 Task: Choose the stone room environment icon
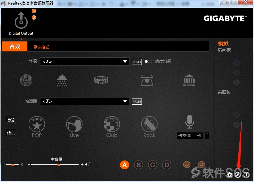tap(147, 80)
